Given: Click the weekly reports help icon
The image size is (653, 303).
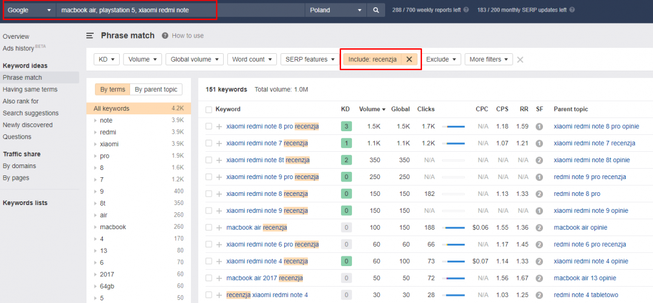Looking at the screenshot, I should (x=467, y=10).
